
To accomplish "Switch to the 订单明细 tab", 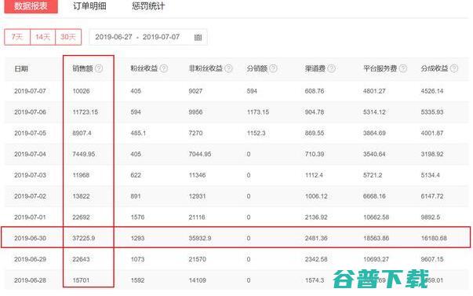I will (x=89, y=5).
